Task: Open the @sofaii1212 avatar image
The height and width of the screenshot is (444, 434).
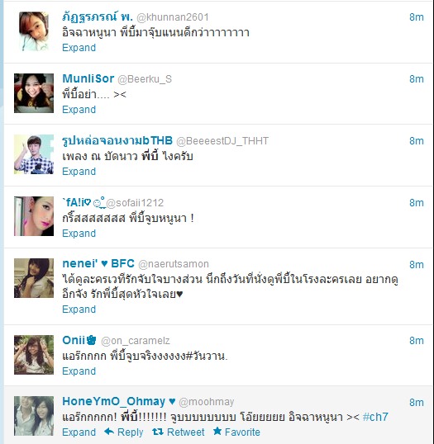Action: tap(34, 216)
